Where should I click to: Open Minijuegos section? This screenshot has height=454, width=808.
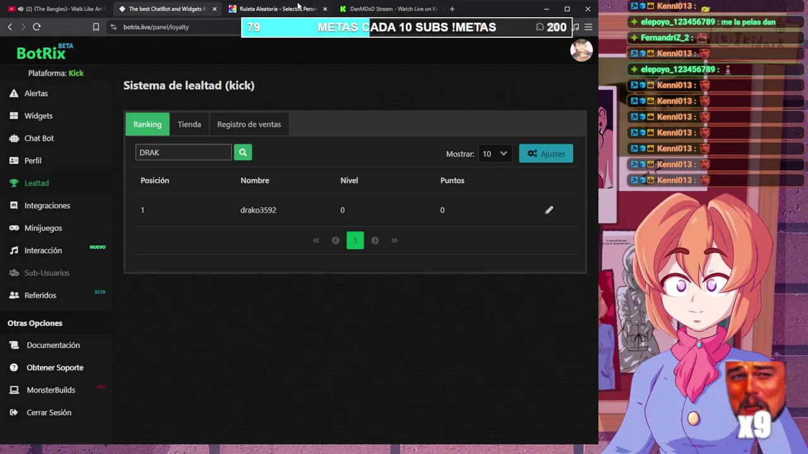pos(43,228)
